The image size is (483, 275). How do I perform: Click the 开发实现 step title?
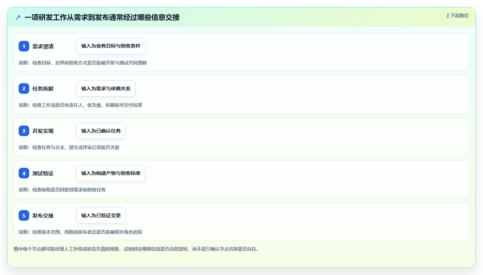point(43,131)
